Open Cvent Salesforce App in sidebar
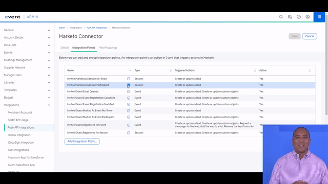Viewport: 328px width, 184px height. (22, 165)
